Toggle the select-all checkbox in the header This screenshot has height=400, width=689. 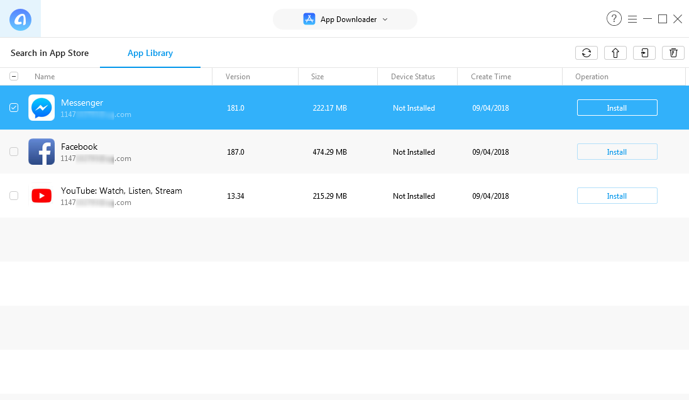click(14, 76)
